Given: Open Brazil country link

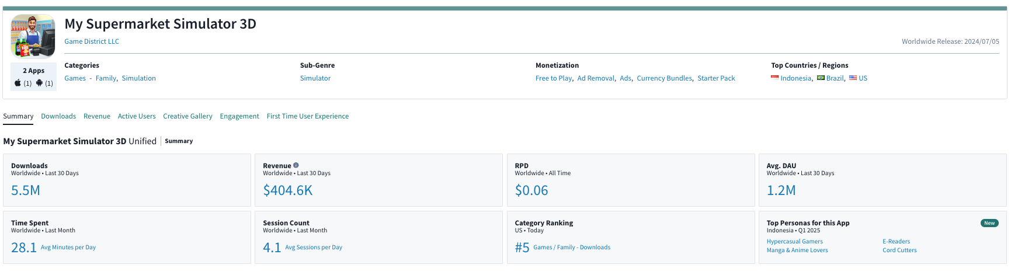Looking at the screenshot, I should click(x=835, y=78).
